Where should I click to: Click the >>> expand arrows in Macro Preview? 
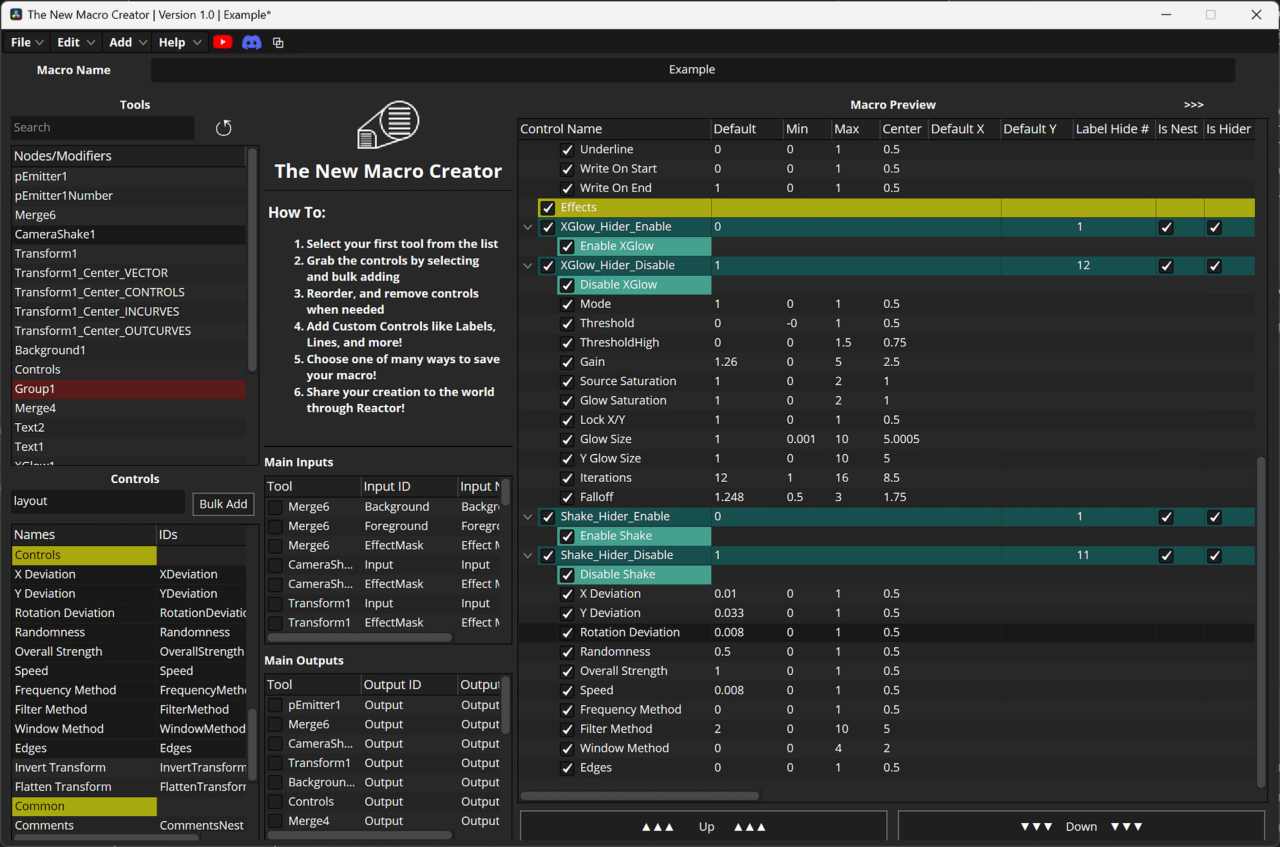1193,105
